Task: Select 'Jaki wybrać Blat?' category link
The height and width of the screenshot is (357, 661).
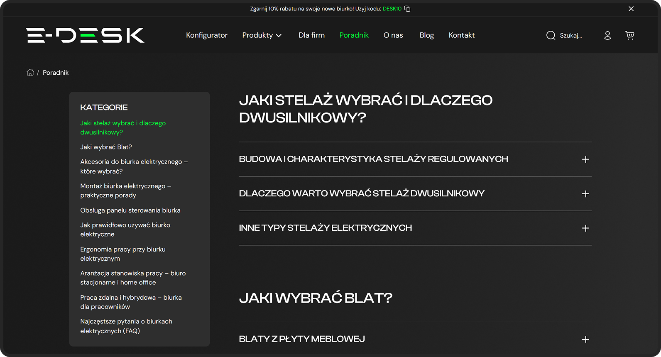Action: [106, 147]
